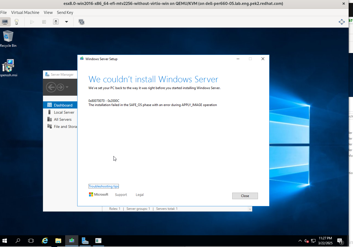353x247 pixels.
Task: Click the Microsoft logo in Setup
Action: point(99,195)
